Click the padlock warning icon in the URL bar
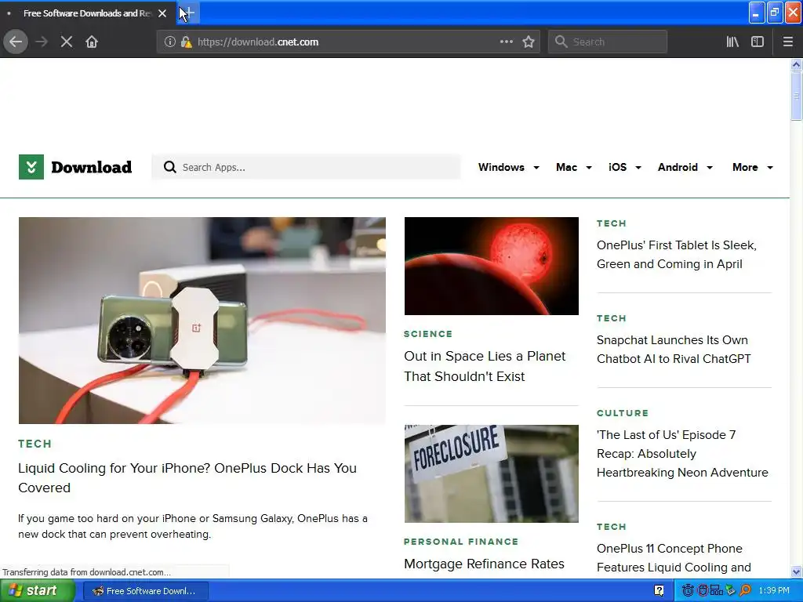This screenshot has height=602, width=803. 186,42
